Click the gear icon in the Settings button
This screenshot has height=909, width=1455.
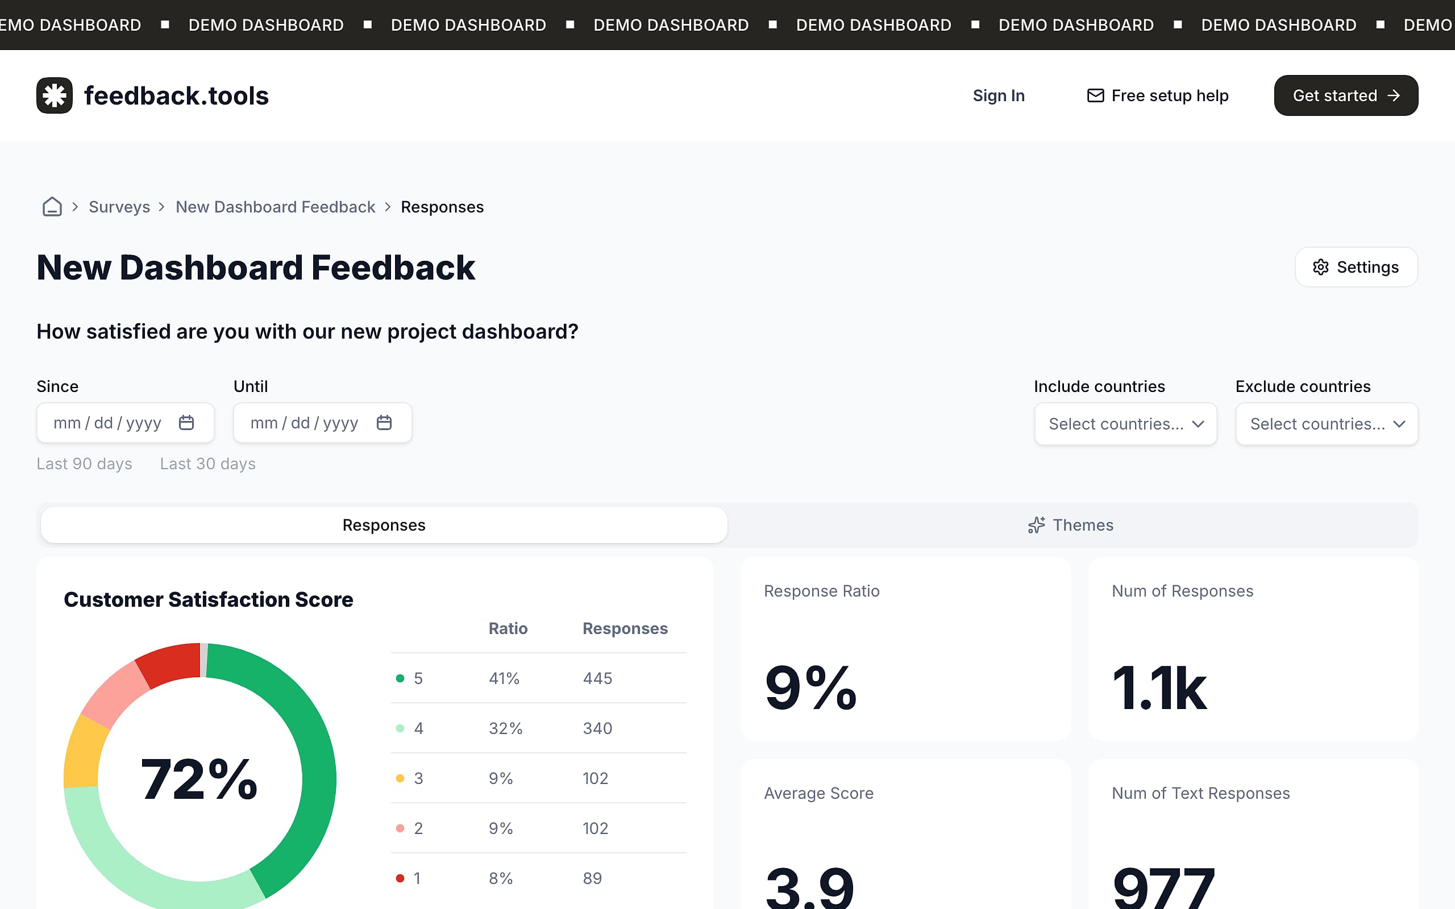[x=1320, y=267]
